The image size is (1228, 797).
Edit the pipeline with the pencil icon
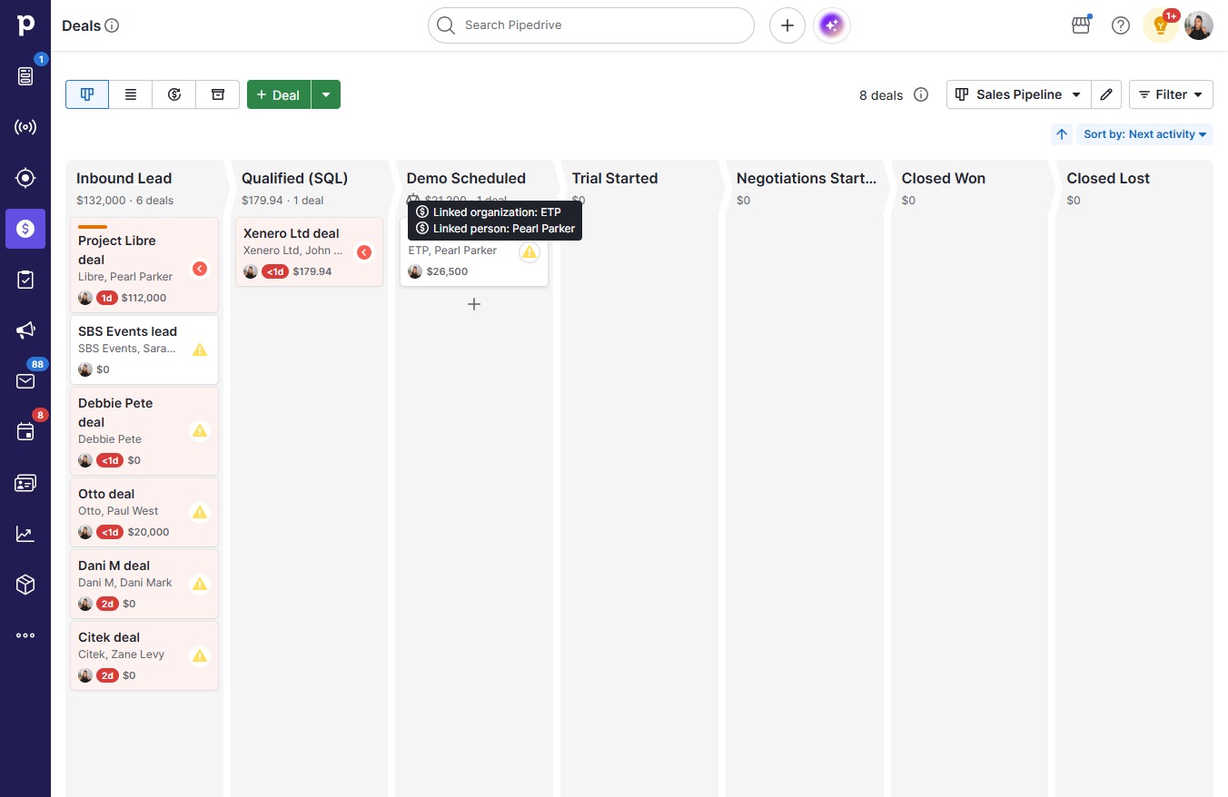click(1106, 94)
